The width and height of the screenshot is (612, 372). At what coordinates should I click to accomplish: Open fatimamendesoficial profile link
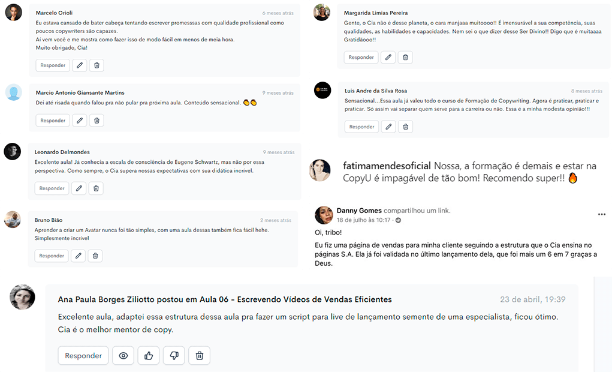387,166
